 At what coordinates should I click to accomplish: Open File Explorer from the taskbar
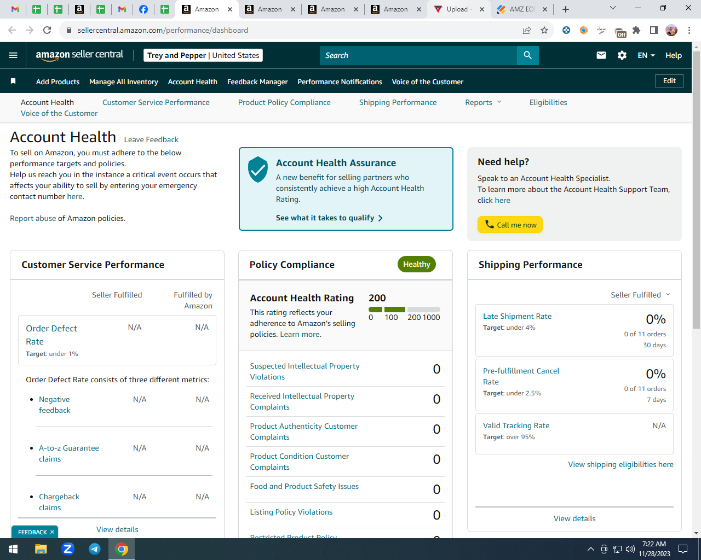coord(41,549)
